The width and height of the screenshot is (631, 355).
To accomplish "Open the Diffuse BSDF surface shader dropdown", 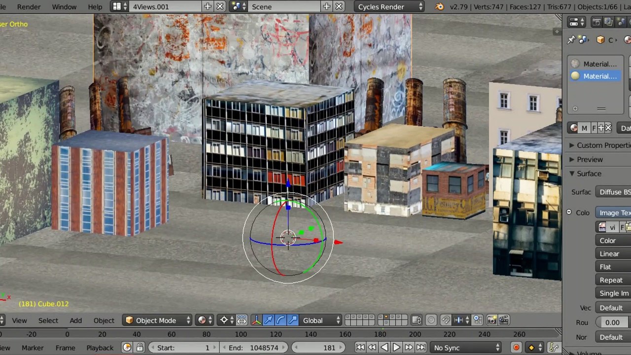I will click(x=613, y=192).
